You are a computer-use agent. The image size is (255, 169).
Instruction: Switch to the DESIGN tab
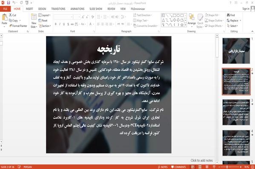point(42,9)
